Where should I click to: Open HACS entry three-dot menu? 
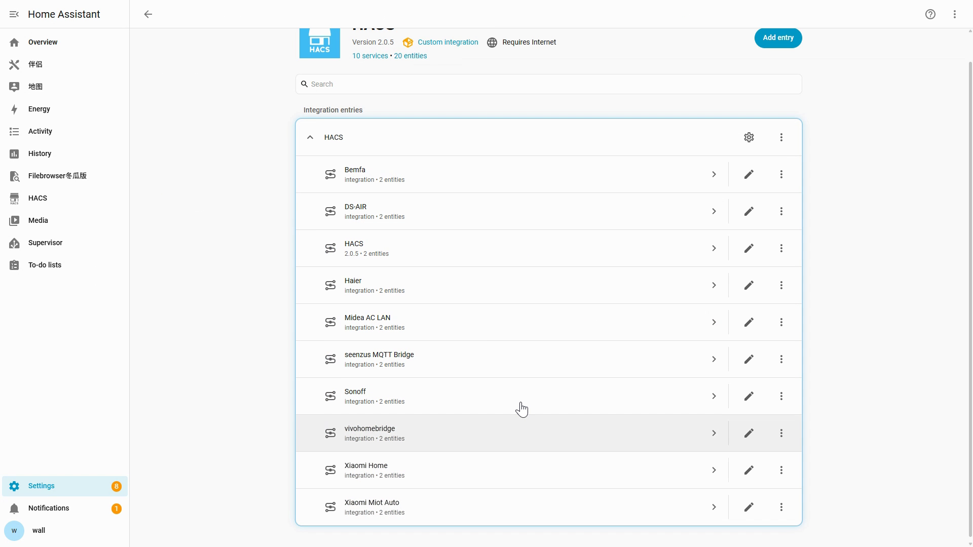point(781,137)
